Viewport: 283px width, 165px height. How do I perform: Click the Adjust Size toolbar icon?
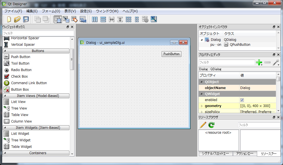click(154, 19)
